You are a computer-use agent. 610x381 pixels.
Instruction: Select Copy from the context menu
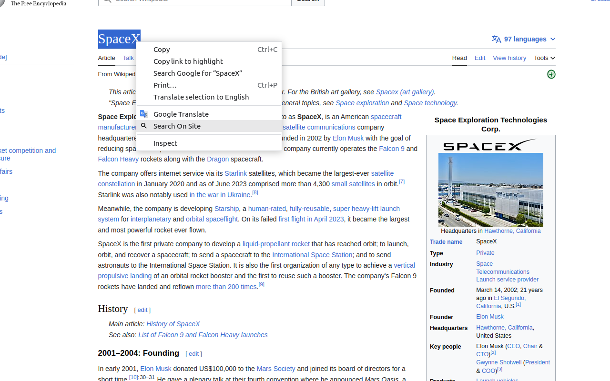(x=162, y=49)
